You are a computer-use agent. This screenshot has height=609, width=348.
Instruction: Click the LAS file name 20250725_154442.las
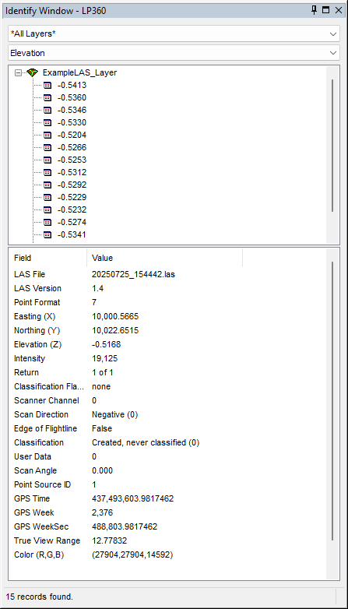pyautogui.click(x=134, y=274)
